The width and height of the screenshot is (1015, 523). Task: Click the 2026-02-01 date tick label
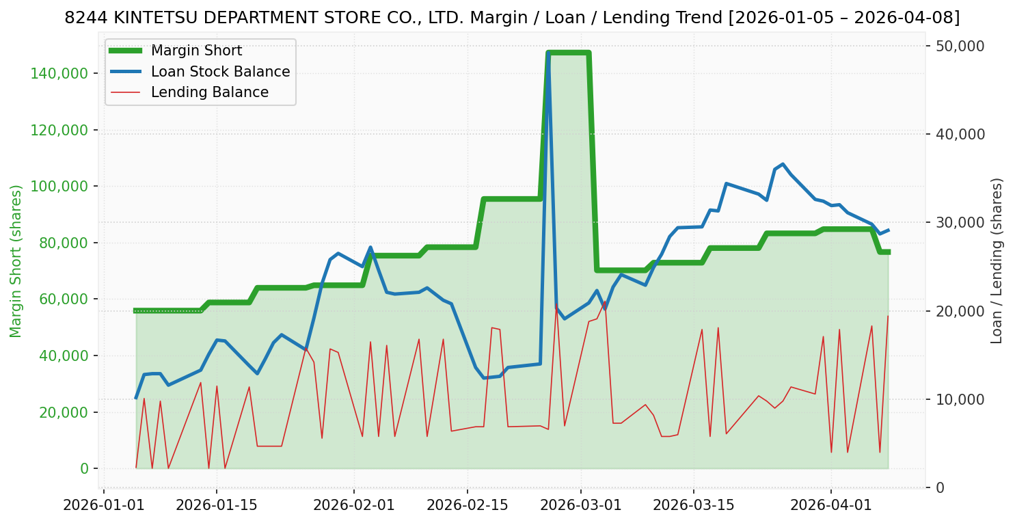point(354,505)
